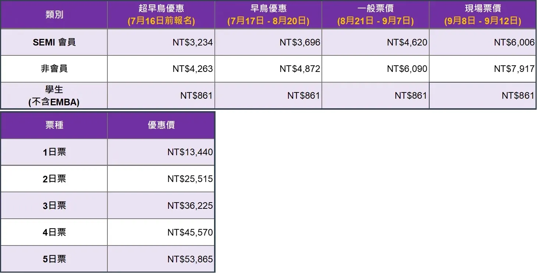The height and width of the screenshot is (273, 537).
Task: Select the 超早鳥優惠 header cell
Action: [x=161, y=15]
